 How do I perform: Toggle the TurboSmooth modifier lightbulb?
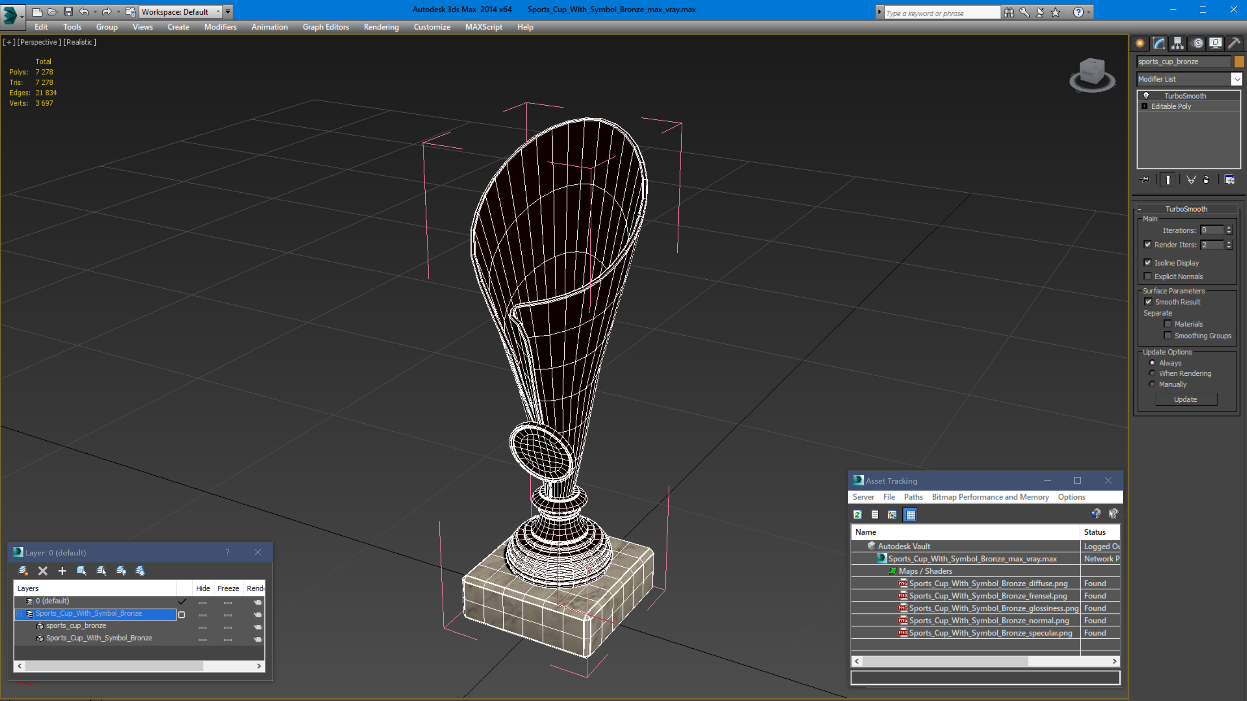(x=1146, y=95)
